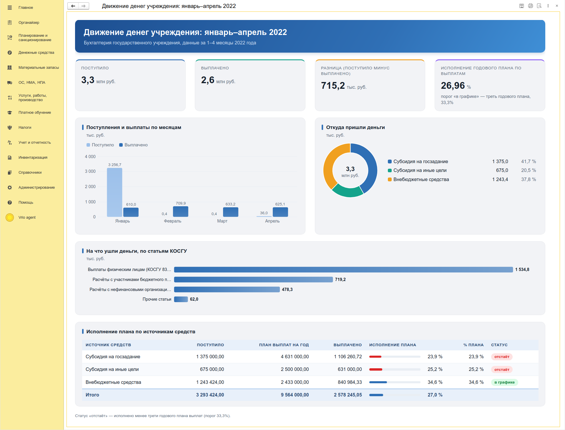Open the Главное menu icon
This screenshot has width=565, height=430.
pyautogui.click(x=10, y=8)
